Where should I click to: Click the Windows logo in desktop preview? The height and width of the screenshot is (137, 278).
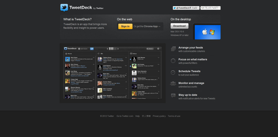pos(212,32)
